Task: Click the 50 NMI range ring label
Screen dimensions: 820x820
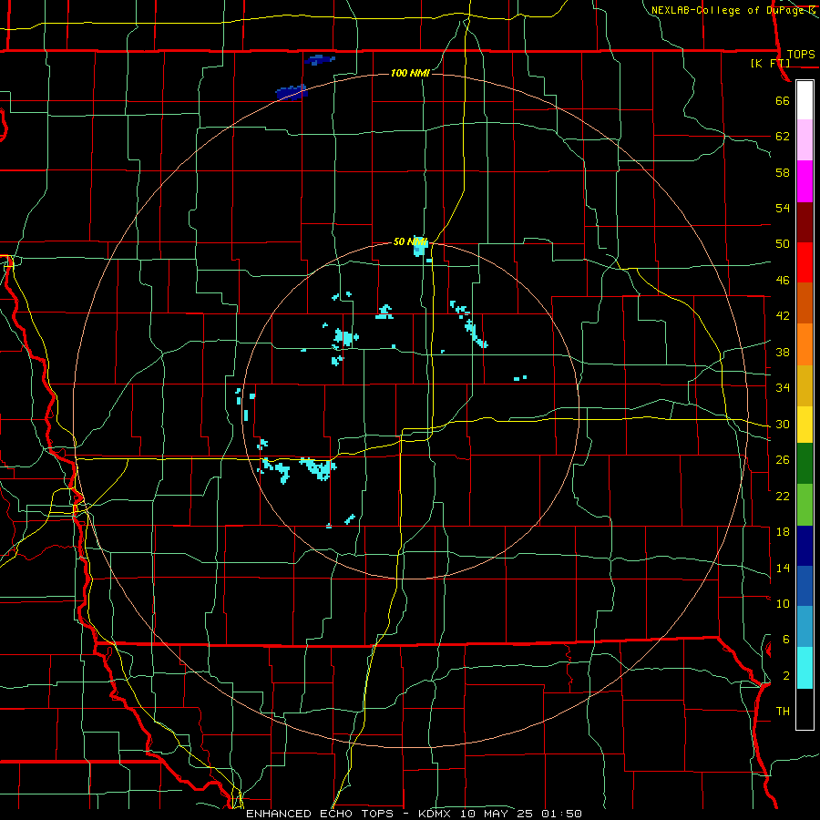Action: 410,241
